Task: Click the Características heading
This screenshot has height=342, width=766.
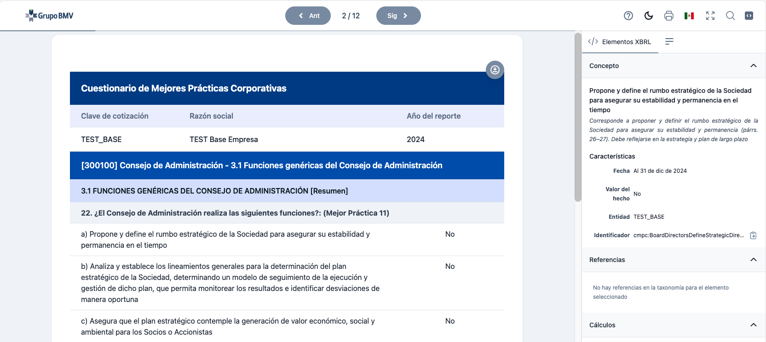Action: (x=612, y=156)
